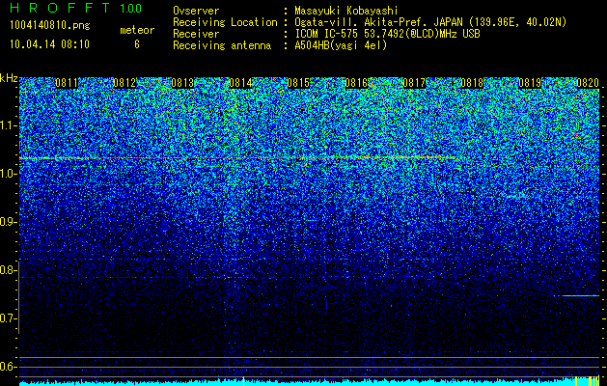Click the ICOM IC-575 receiver value
Image resolution: width=607 pixels, height=386 pixels.
pyautogui.click(x=387, y=34)
